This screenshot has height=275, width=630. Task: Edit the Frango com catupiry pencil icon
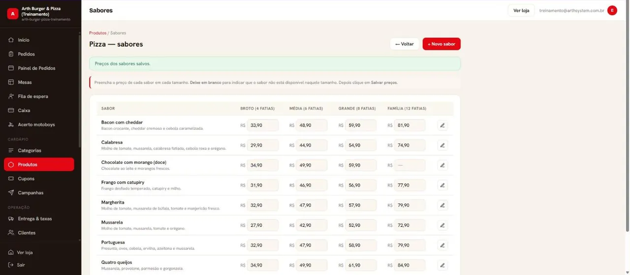tap(442, 185)
